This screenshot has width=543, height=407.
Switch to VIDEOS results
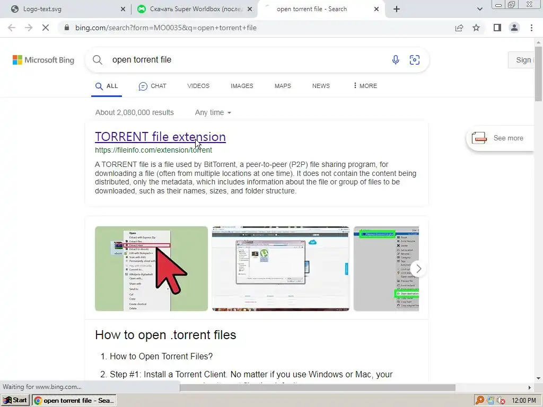198,86
